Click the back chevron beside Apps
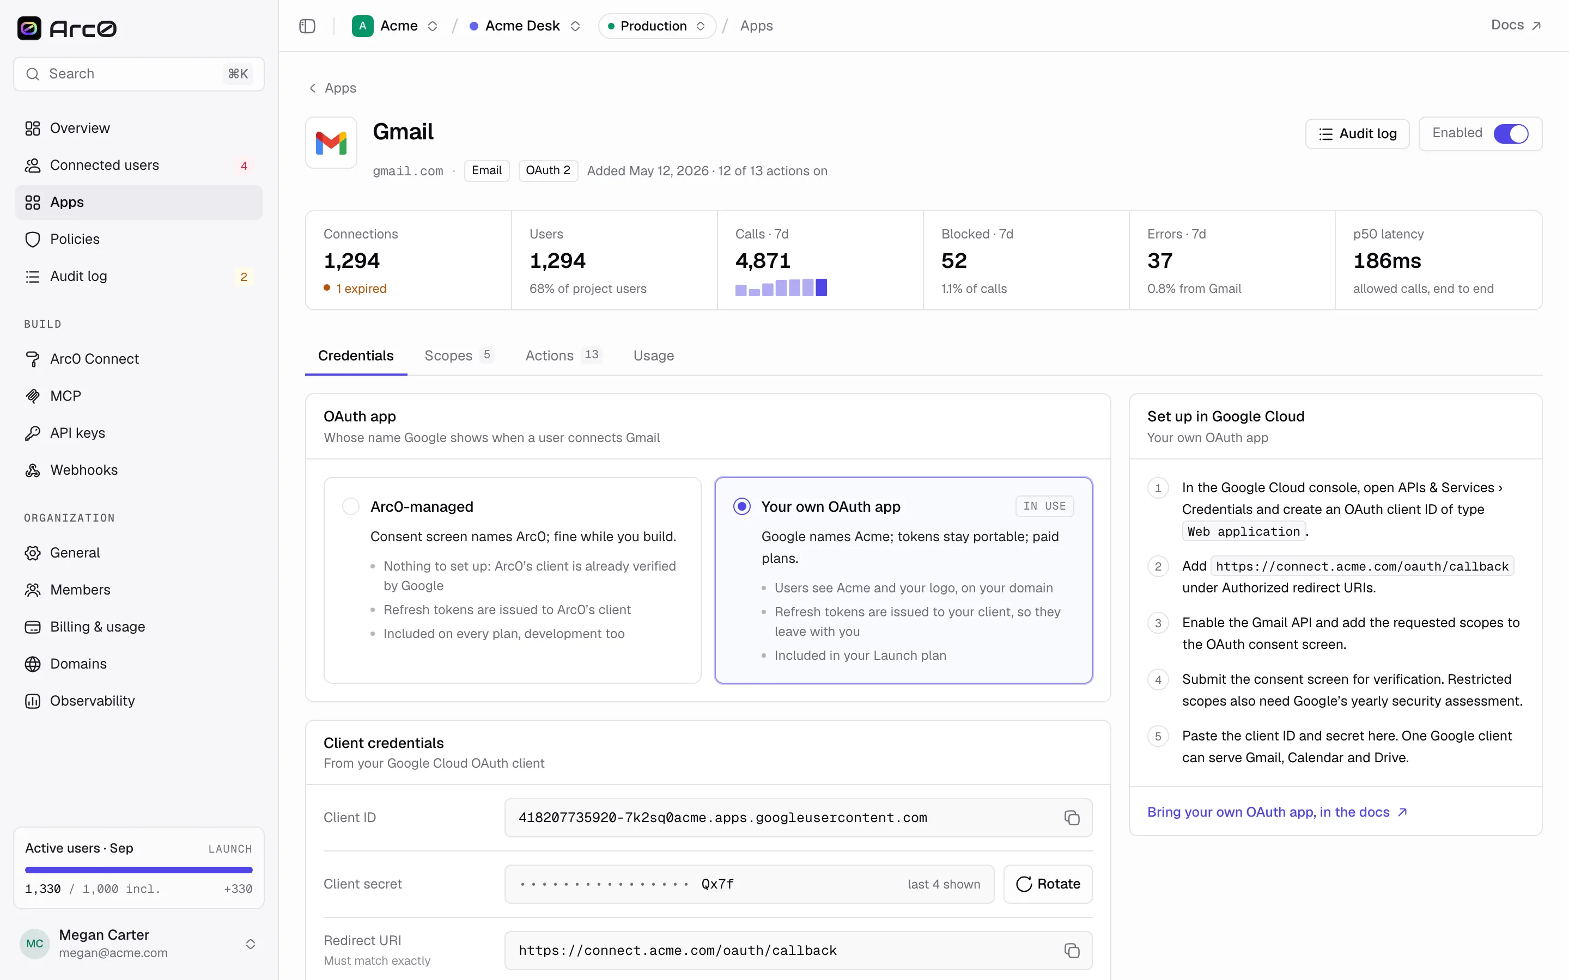This screenshot has height=980, width=1569. tap(313, 88)
